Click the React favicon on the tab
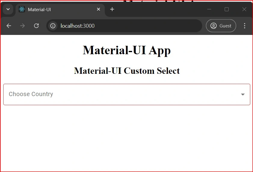 pyautogui.click(x=22, y=9)
